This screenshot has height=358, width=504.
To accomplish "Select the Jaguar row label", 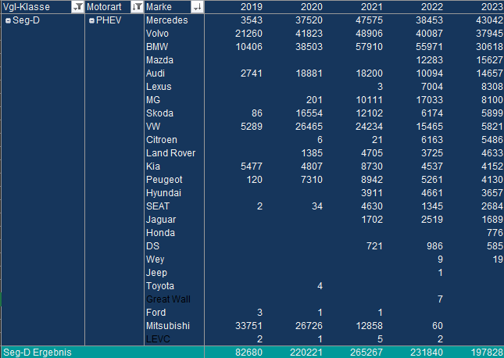I will pyautogui.click(x=161, y=220).
